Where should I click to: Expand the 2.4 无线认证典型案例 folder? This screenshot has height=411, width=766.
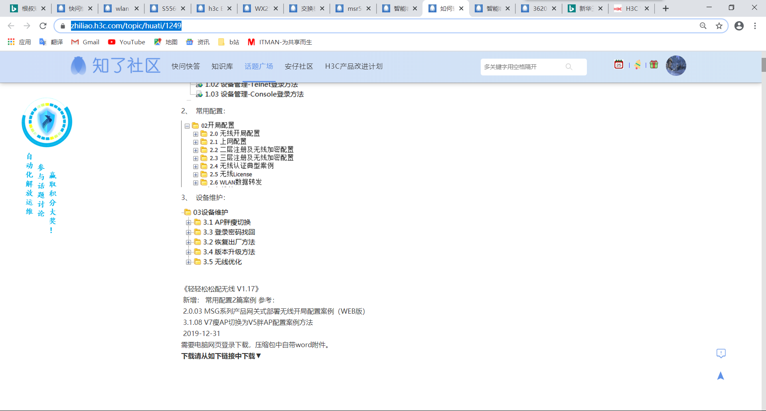pos(195,166)
